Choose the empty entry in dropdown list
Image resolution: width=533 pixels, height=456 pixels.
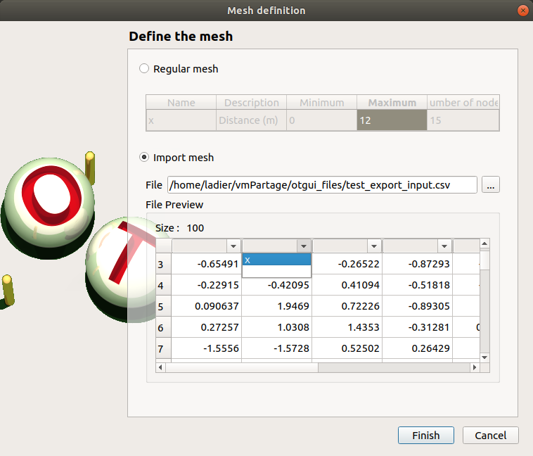[x=276, y=272]
